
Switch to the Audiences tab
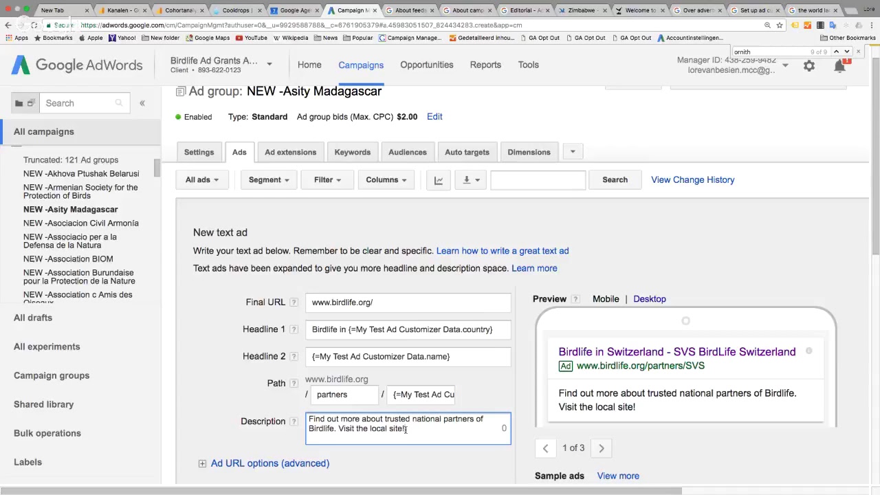408,152
